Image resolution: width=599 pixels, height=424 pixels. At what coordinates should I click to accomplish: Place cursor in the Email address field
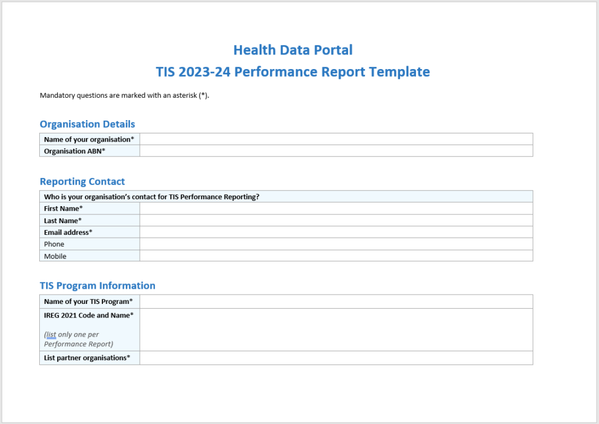point(336,232)
